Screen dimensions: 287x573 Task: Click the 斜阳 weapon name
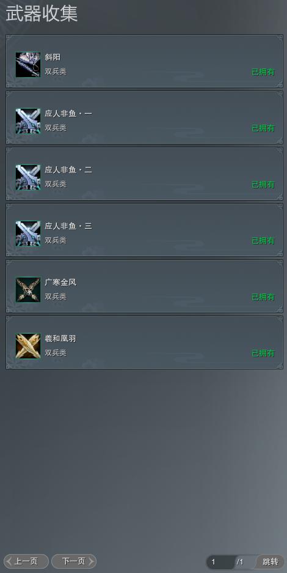(53, 57)
